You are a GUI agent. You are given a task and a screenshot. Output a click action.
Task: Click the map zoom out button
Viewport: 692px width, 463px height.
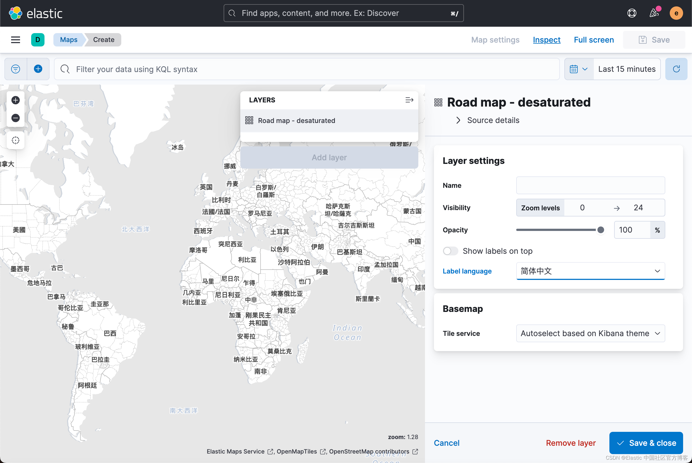click(16, 118)
